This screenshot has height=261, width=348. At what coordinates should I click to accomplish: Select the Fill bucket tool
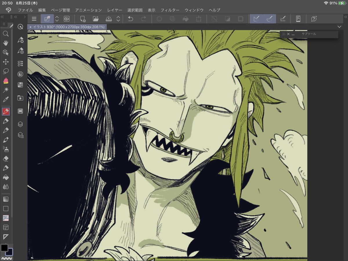pyautogui.click(x=6, y=177)
